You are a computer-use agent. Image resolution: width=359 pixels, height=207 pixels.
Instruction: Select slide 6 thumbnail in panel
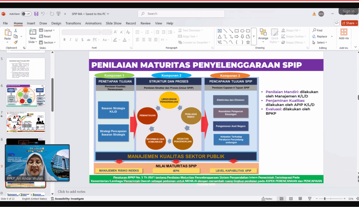coord(26,95)
